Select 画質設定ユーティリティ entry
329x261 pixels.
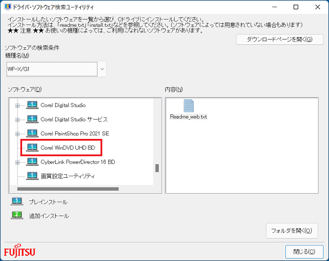coord(68,176)
